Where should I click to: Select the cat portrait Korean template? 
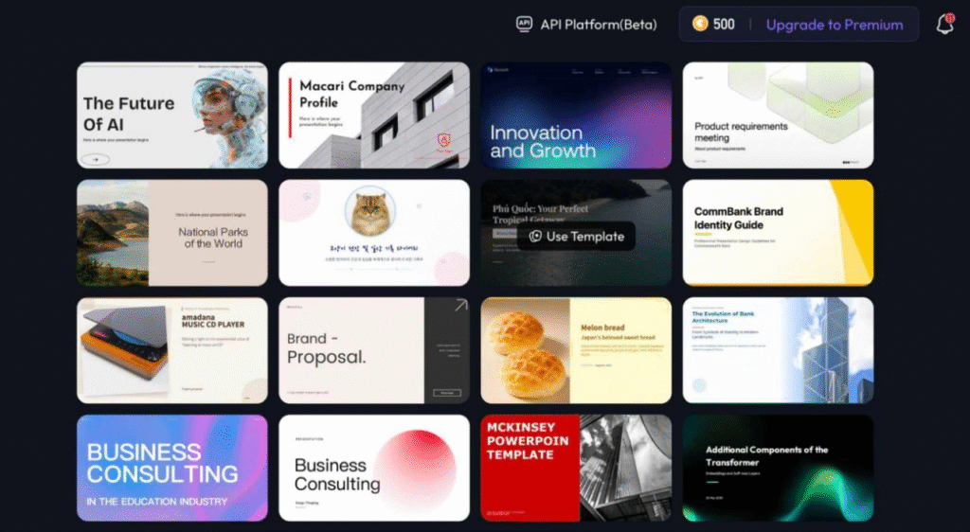[x=373, y=233]
